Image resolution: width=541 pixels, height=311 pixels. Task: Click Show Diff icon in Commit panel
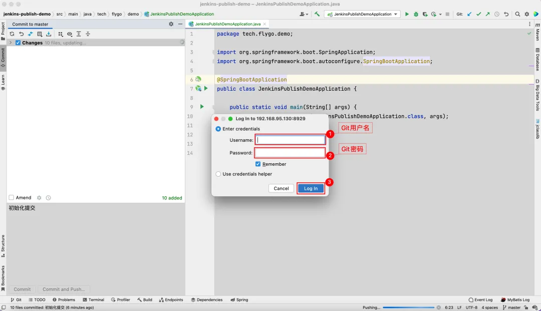(31, 34)
